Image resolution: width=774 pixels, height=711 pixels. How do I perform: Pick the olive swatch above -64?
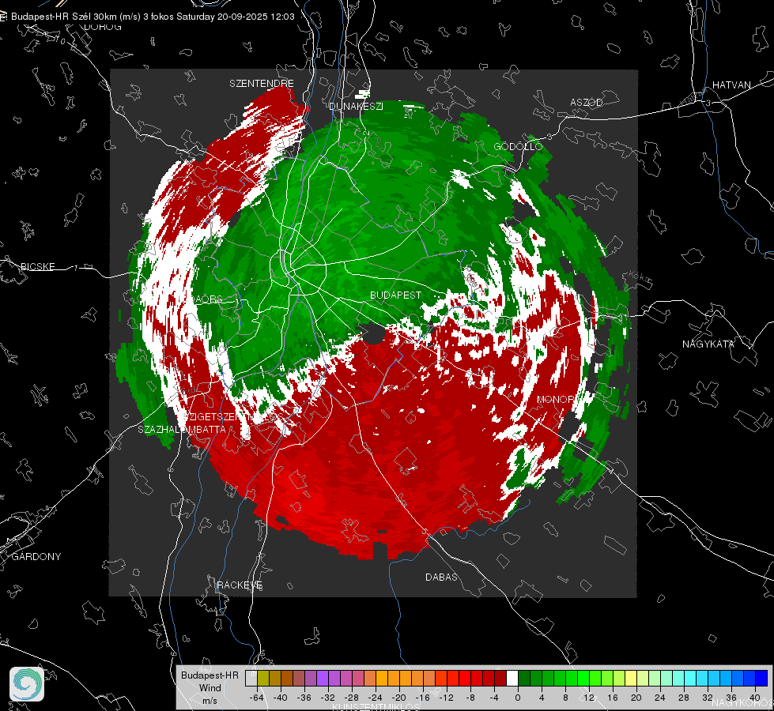263,678
